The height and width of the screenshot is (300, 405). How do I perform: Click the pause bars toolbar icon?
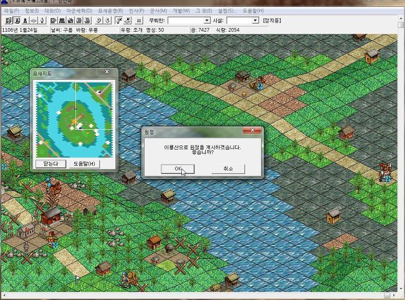139,20
